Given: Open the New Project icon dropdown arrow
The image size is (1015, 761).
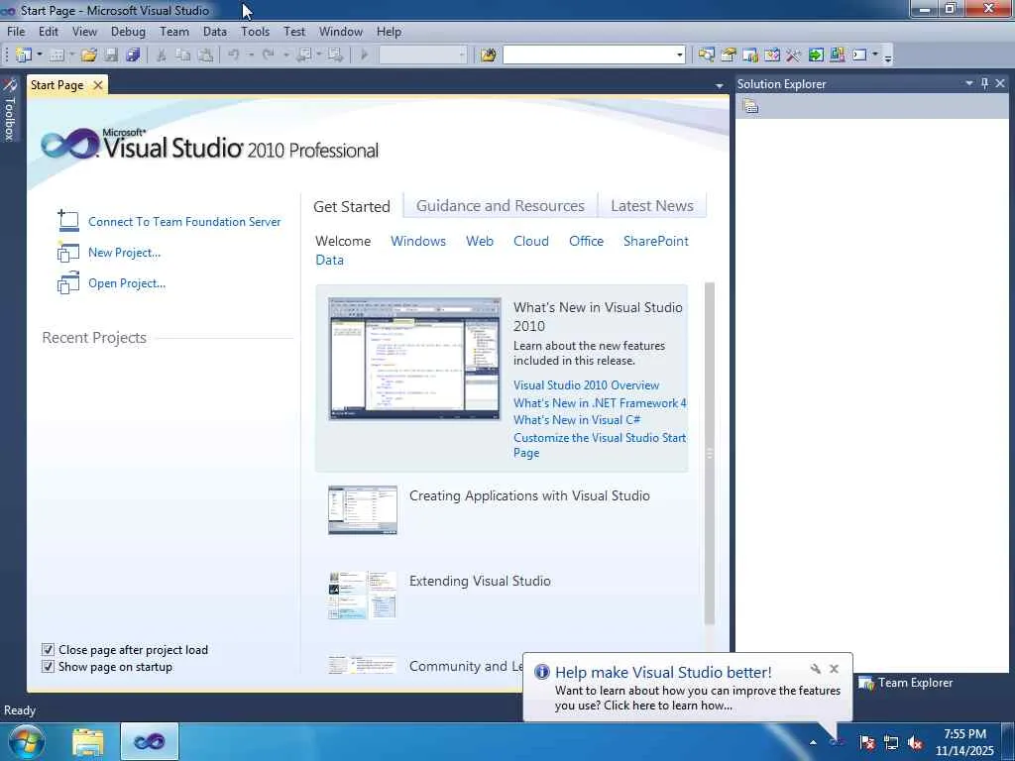Looking at the screenshot, I should click(39, 55).
